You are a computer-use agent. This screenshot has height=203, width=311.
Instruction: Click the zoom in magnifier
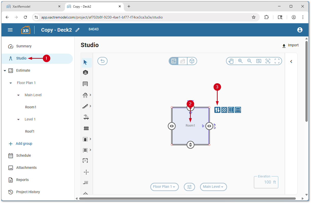coord(240,61)
